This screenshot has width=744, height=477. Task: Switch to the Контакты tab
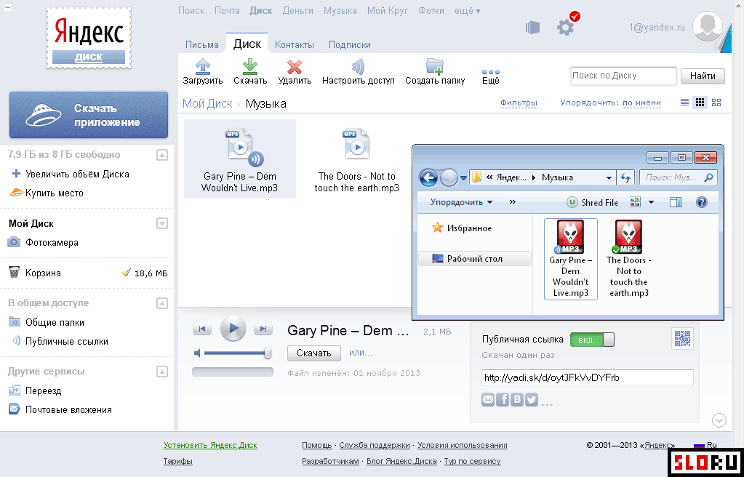295,44
